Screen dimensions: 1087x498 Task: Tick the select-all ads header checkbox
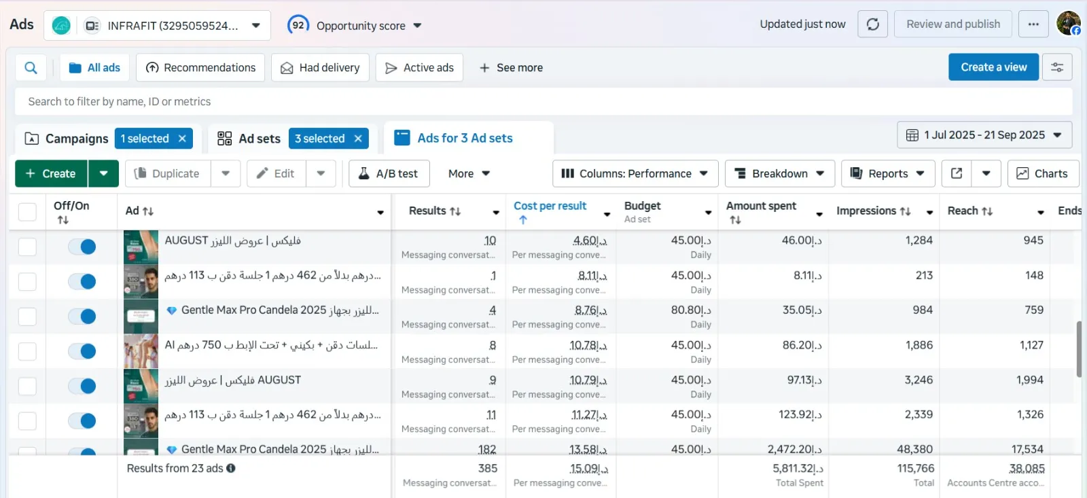[27, 212]
